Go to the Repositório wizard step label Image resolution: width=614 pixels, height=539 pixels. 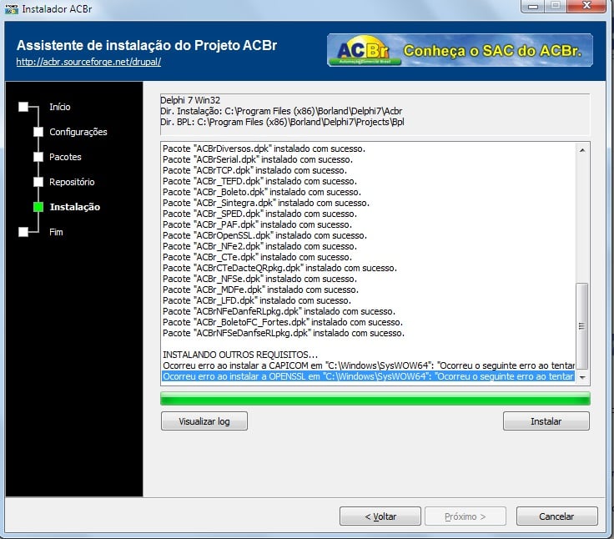(x=72, y=182)
